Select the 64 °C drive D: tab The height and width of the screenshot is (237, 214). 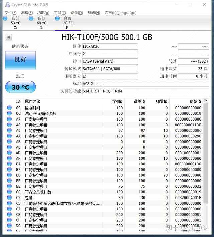pyautogui.click(x=41, y=23)
